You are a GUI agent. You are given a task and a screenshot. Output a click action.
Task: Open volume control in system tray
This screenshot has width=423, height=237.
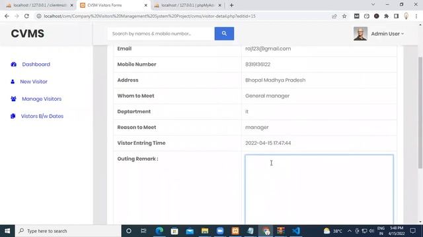(x=371, y=231)
